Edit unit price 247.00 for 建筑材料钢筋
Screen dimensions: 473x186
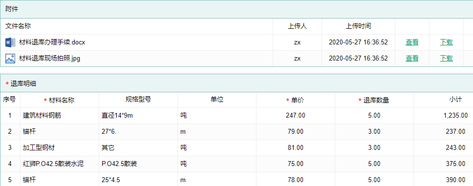[x=295, y=116]
